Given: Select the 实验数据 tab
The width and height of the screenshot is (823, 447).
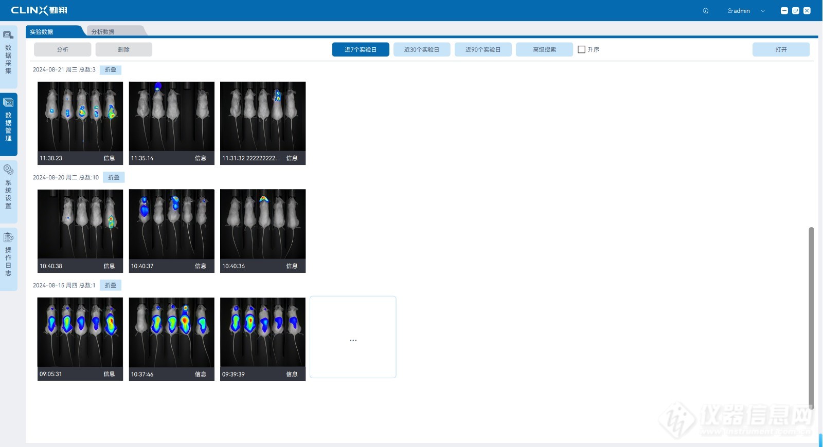Looking at the screenshot, I should pyautogui.click(x=42, y=32).
